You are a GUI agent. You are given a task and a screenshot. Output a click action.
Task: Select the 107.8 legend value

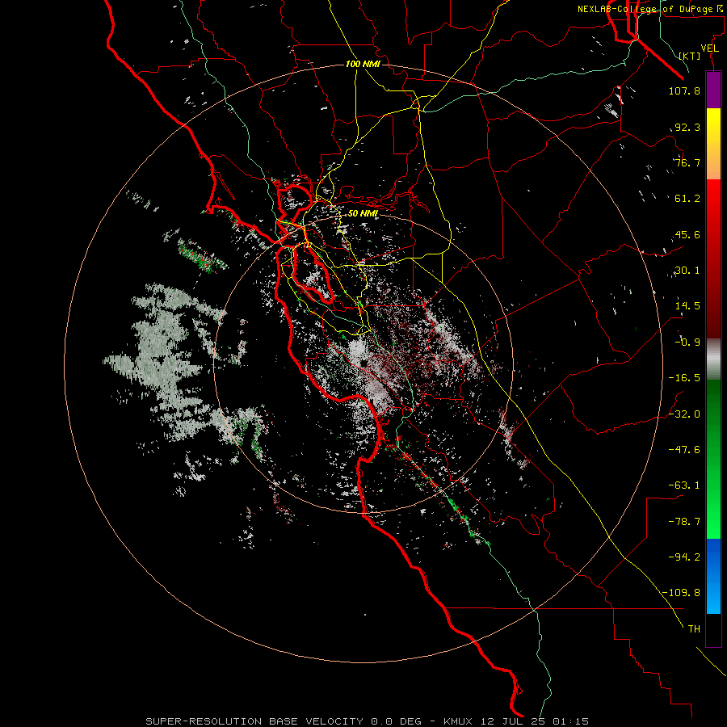pos(684,90)
